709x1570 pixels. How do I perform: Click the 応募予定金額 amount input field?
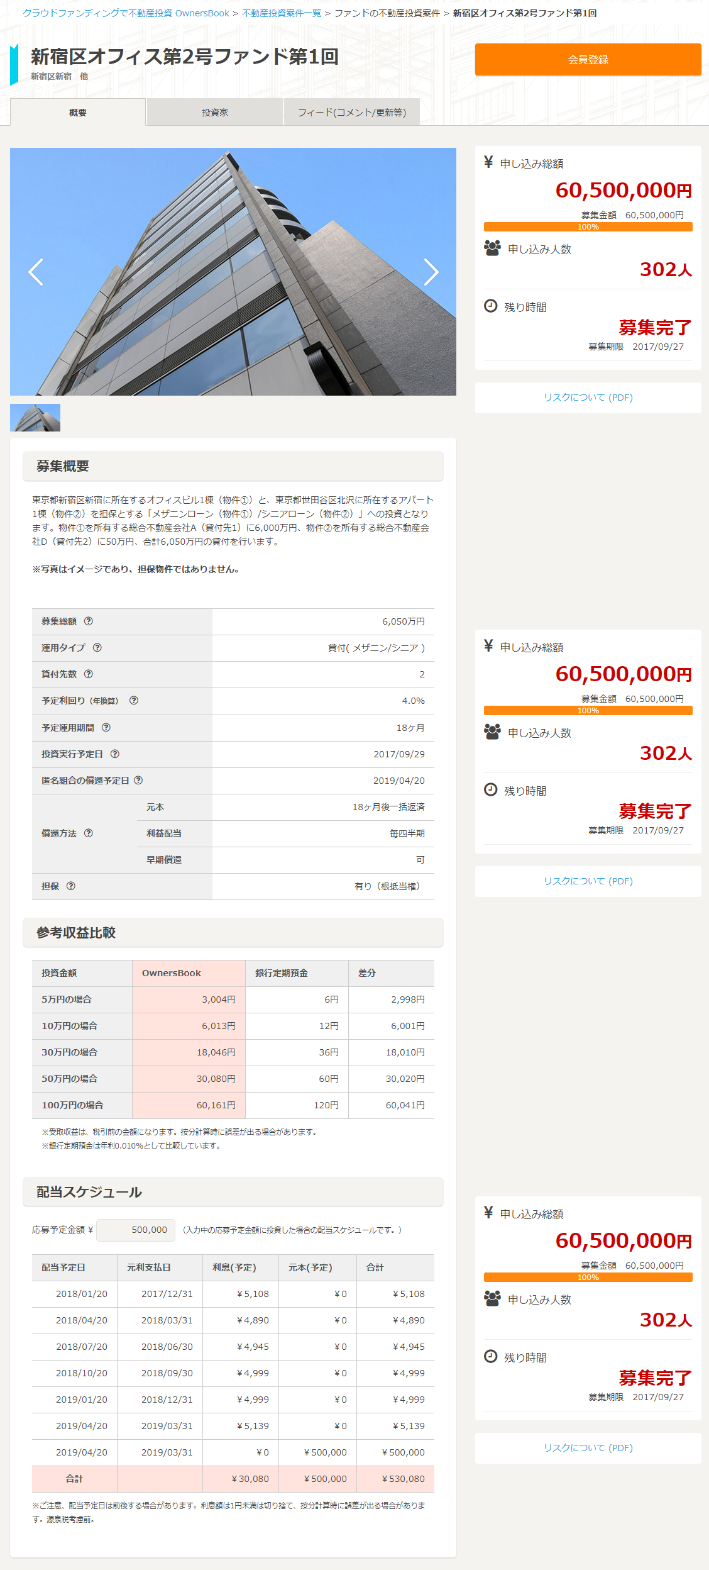coord(136,1230)
